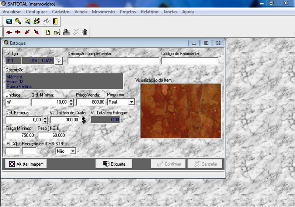Click the search icon next to Código
This screenshot has height=207, width=295.
tap(59, 61)
